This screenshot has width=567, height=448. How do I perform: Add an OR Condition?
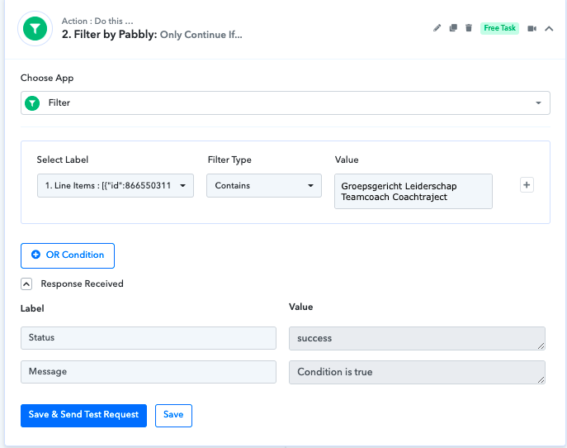[x=68, y=255]
